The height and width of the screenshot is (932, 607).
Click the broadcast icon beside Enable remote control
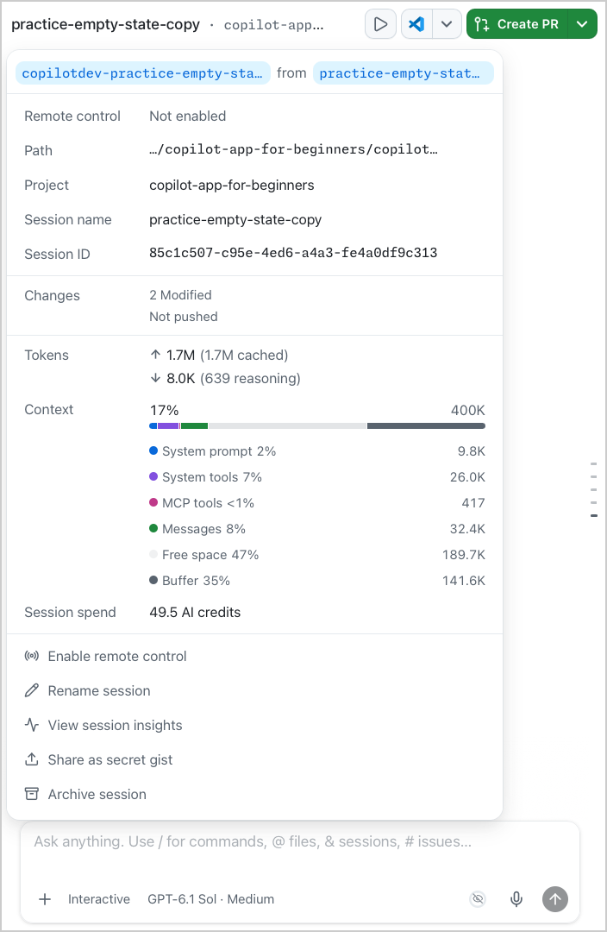(x=32, y=656)
